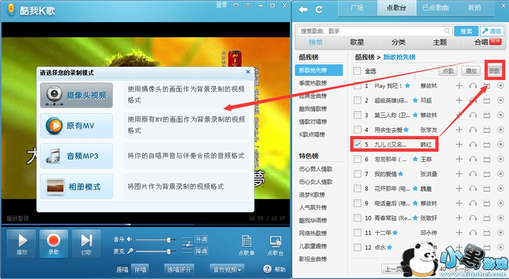509x279 pixels.
Task: Refresh the song panel
Action: pos(319,10)
